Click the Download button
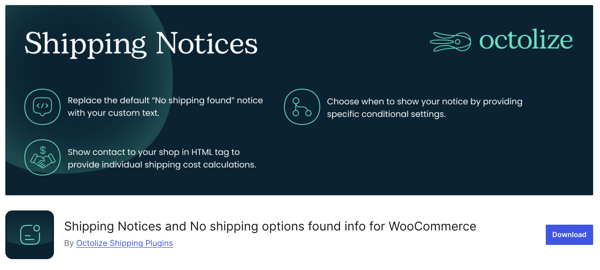This screenshot has width=600, height=270. pyautogui.click(x=569, y=235)
